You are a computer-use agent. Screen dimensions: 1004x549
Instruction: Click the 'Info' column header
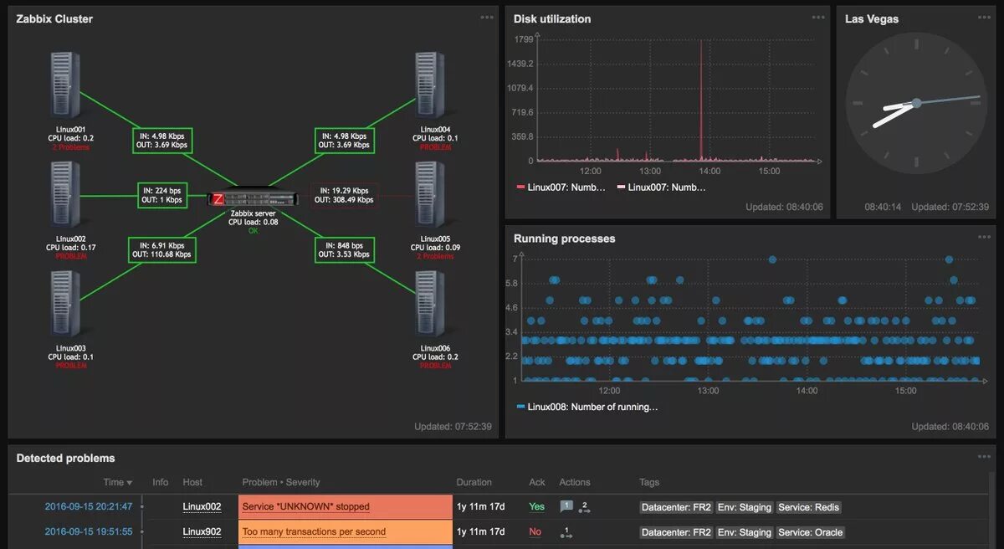click(161, 482)
